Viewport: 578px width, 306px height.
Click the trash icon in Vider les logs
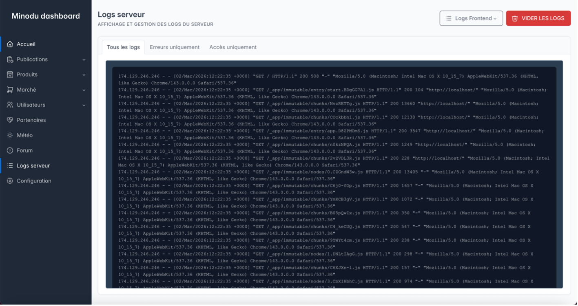[x=515, y=18]
